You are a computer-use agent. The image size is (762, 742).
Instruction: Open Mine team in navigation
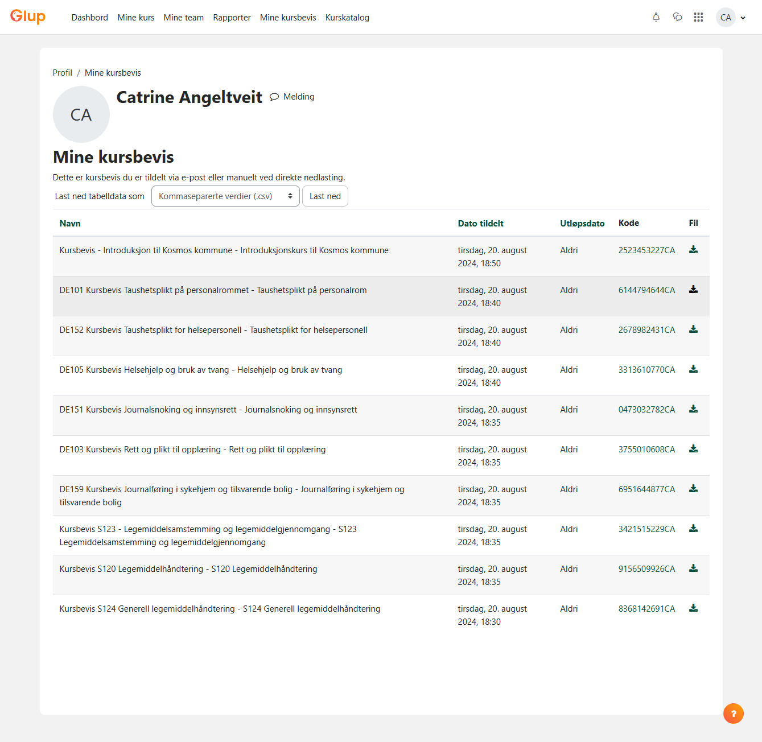(184, 18)
